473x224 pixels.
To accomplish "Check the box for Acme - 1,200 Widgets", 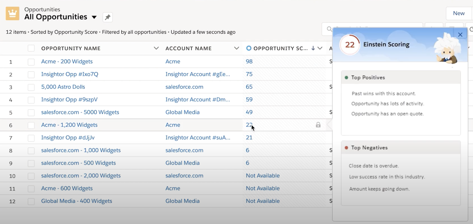I will (31, 125).
